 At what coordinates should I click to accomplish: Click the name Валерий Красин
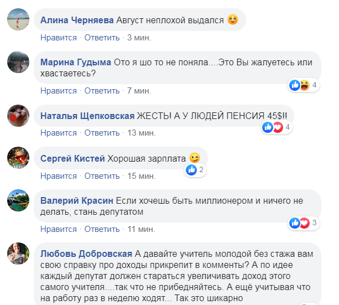[77, 200]
